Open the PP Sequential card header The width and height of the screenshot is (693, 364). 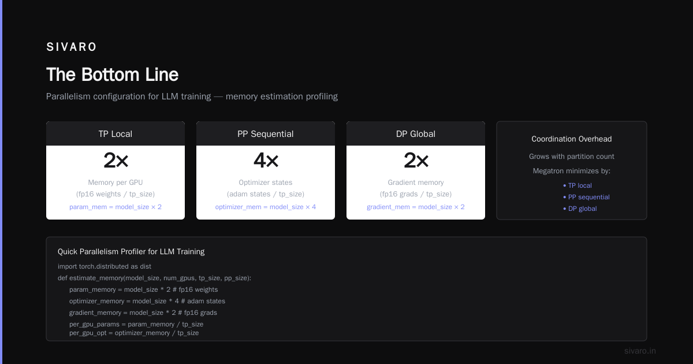click(x=266, y=133)
